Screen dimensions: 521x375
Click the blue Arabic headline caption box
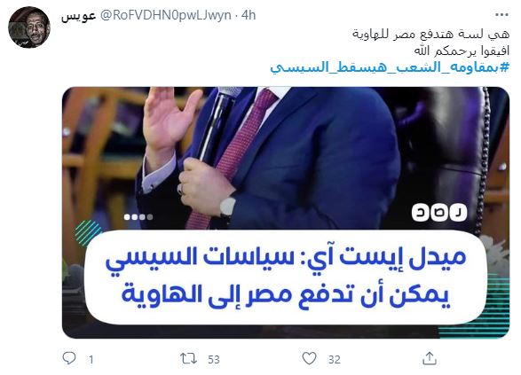pyautogui.click(x=285, y=277)
